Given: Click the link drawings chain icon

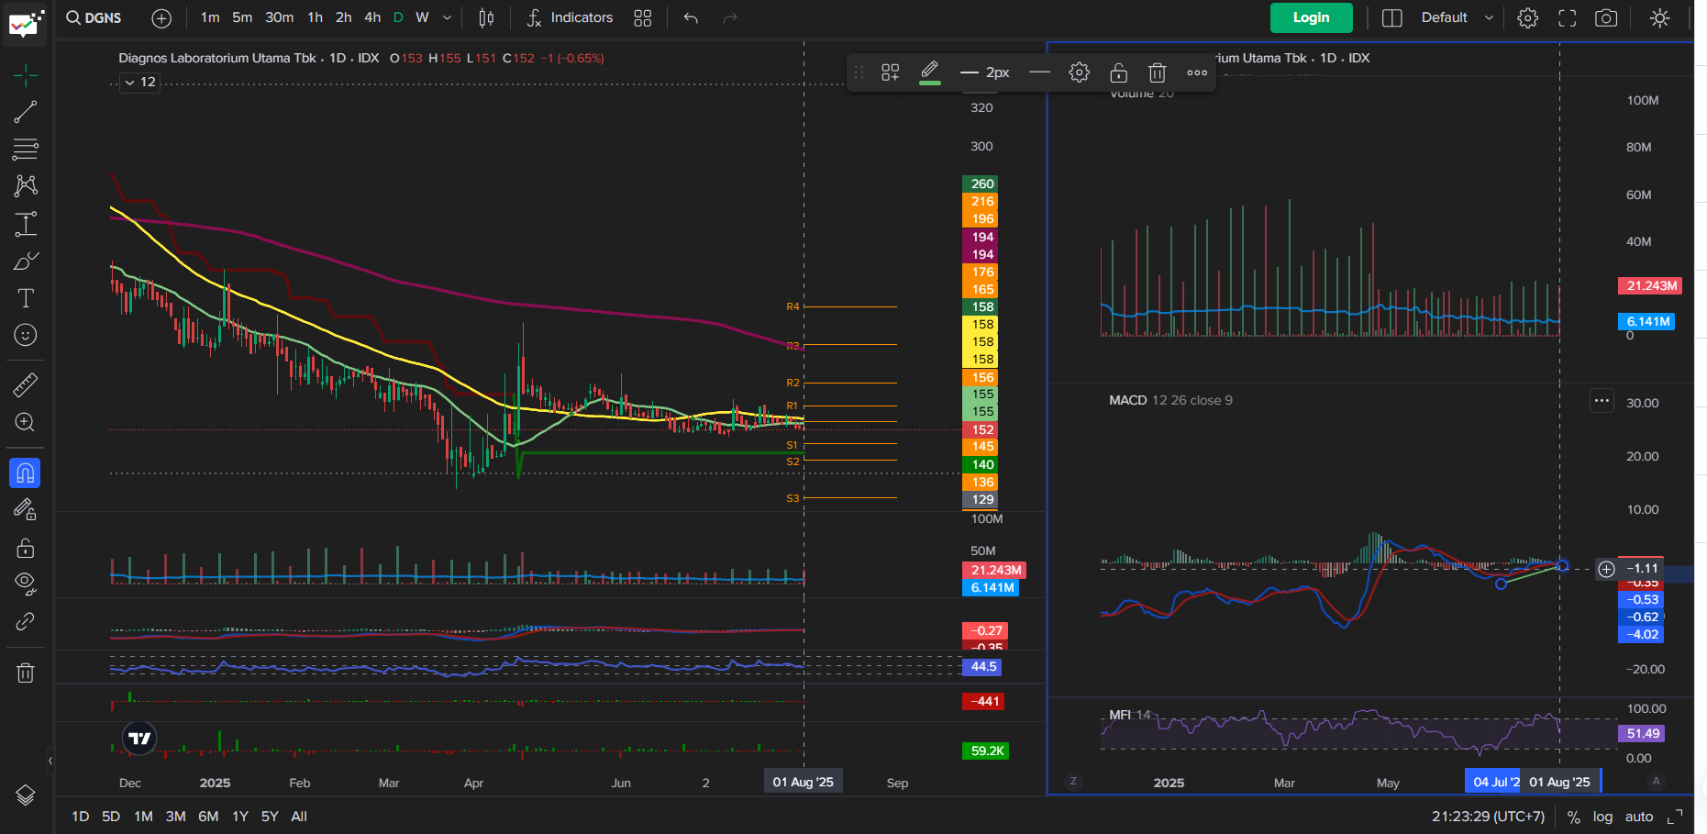Looking at the screenshot, I should point(26,622).
